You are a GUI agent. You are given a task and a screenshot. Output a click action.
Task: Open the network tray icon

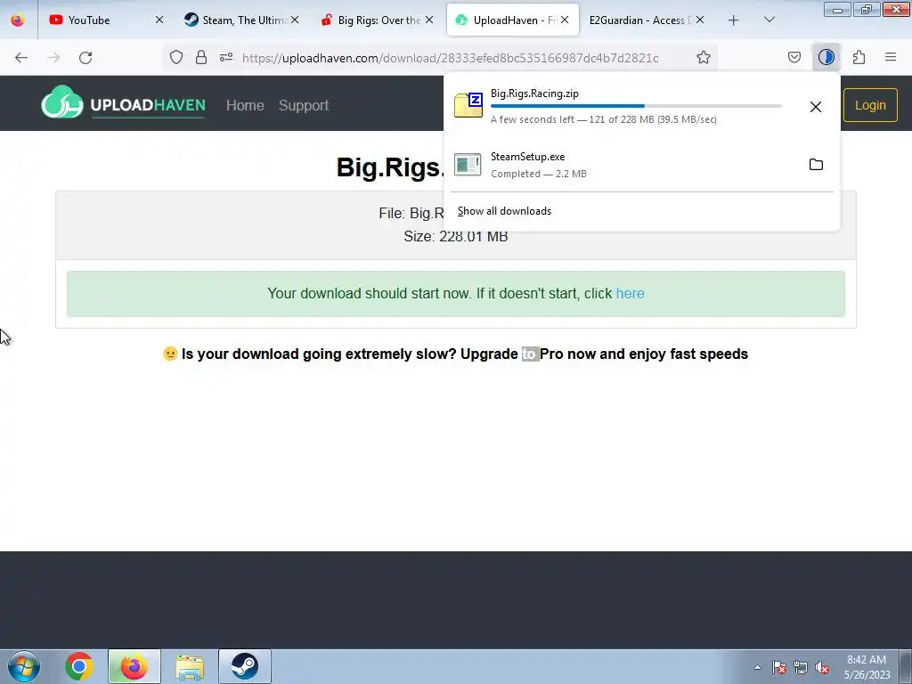(x=801, y=667)
